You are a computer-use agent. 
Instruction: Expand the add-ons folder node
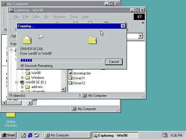click(x=22, y=87)
